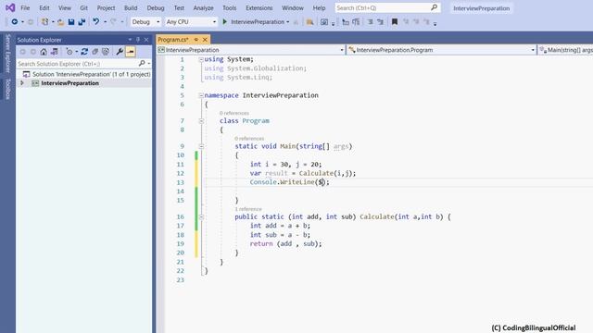Click the Open File folder icon
This screenshot has height=333, width=593.
coord(60,22)
